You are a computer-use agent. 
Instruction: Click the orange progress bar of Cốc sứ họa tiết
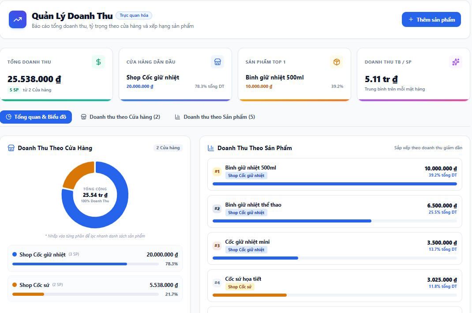250,295
